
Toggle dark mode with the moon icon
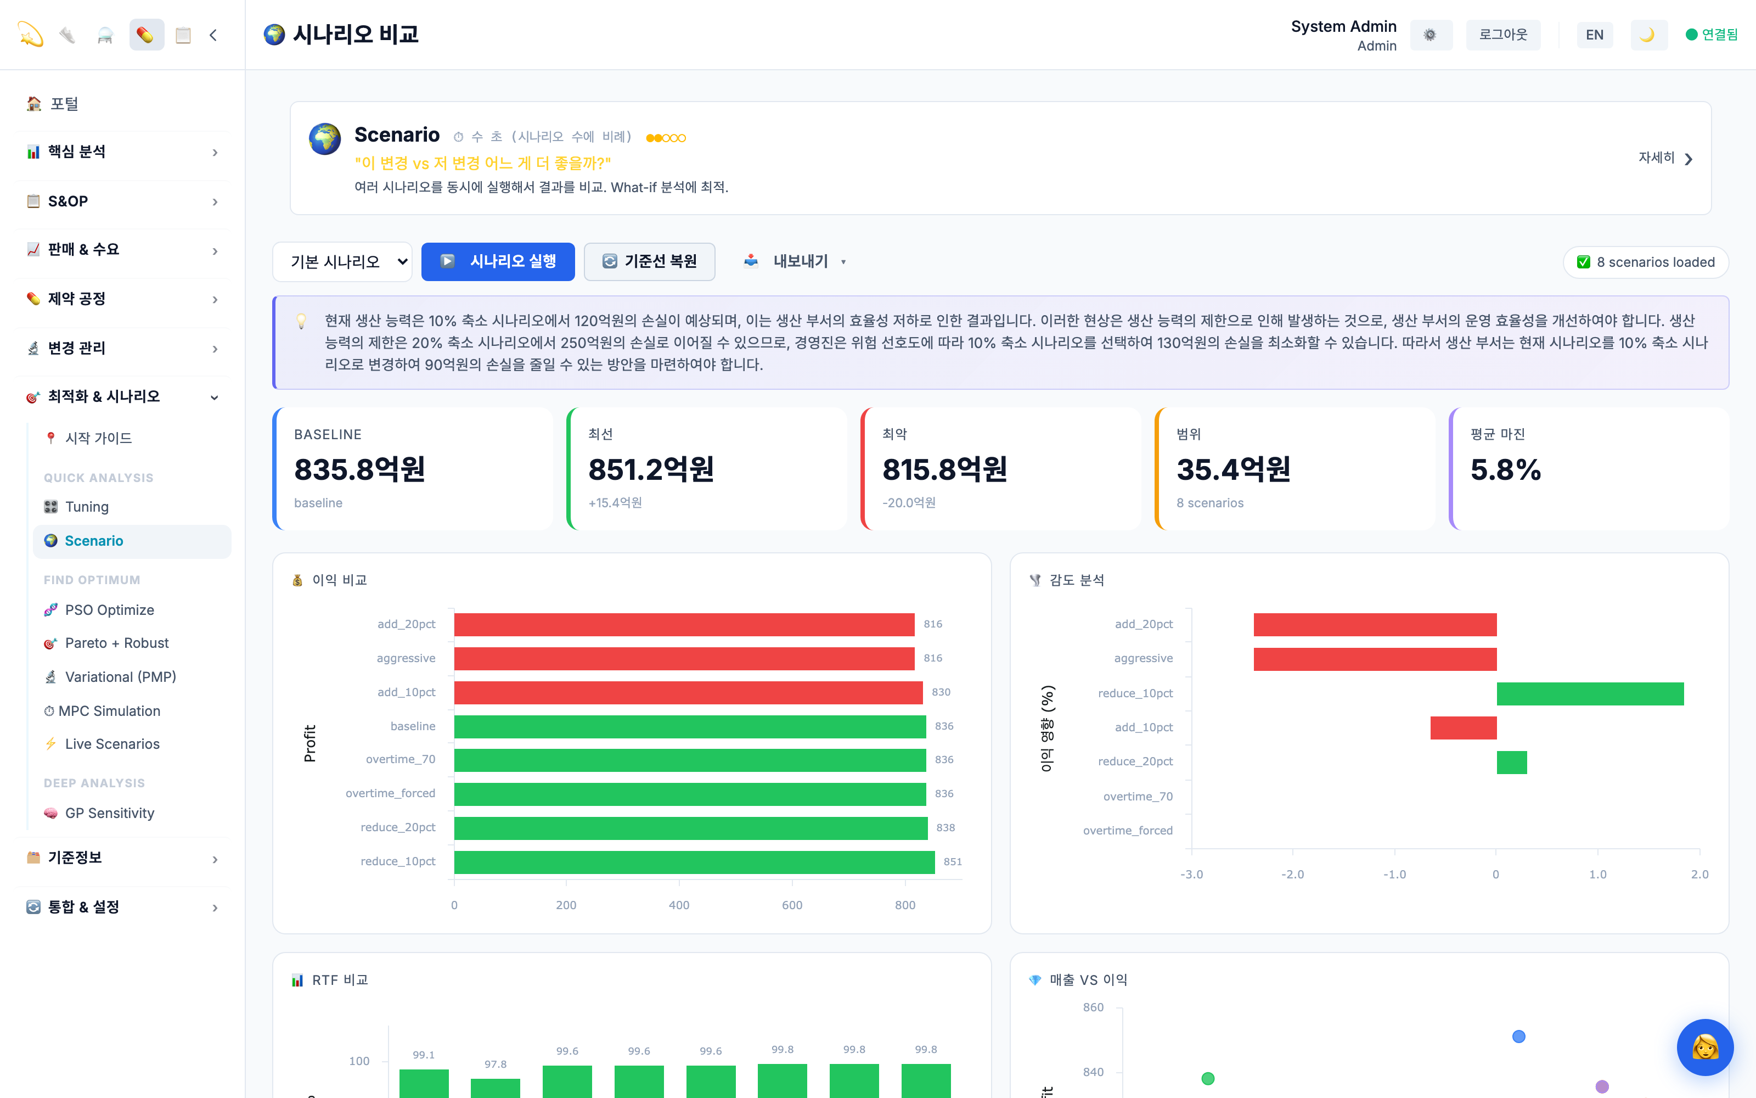click(1648, 35)
